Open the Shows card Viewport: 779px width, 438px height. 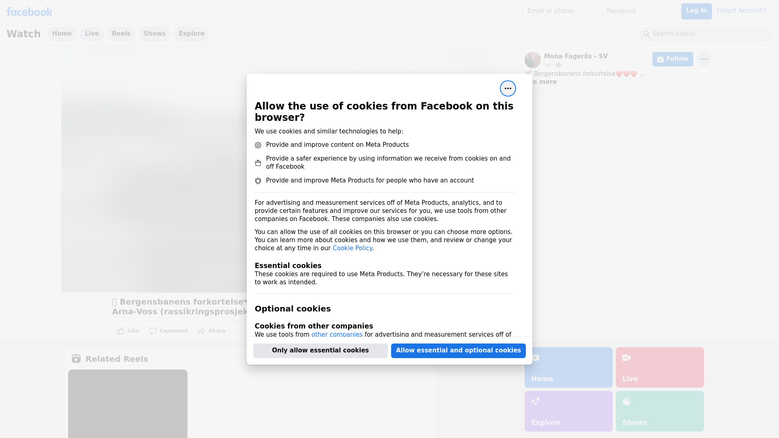(x=659, y=411)
